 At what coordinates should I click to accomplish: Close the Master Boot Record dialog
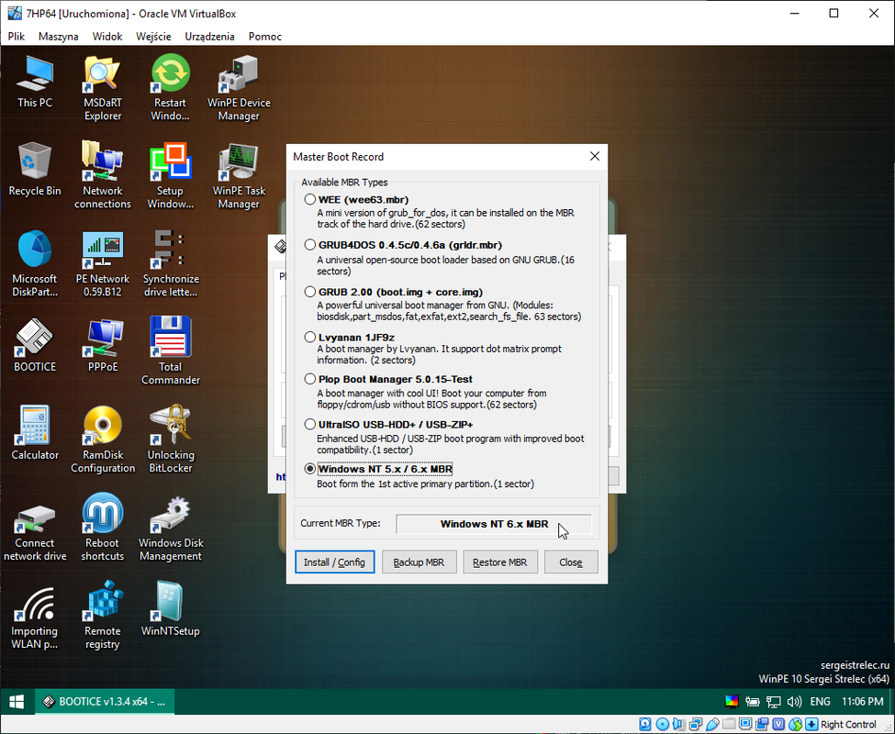pos(594,156)
